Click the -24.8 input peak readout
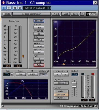Viewport: 99px width, 110px height. [7, 66]
